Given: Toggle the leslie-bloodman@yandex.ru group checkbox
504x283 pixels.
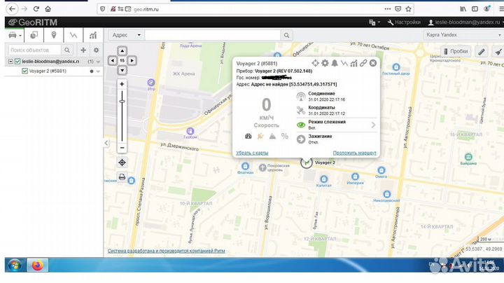Looking at the screenshot, I should [x=17, y=62].
